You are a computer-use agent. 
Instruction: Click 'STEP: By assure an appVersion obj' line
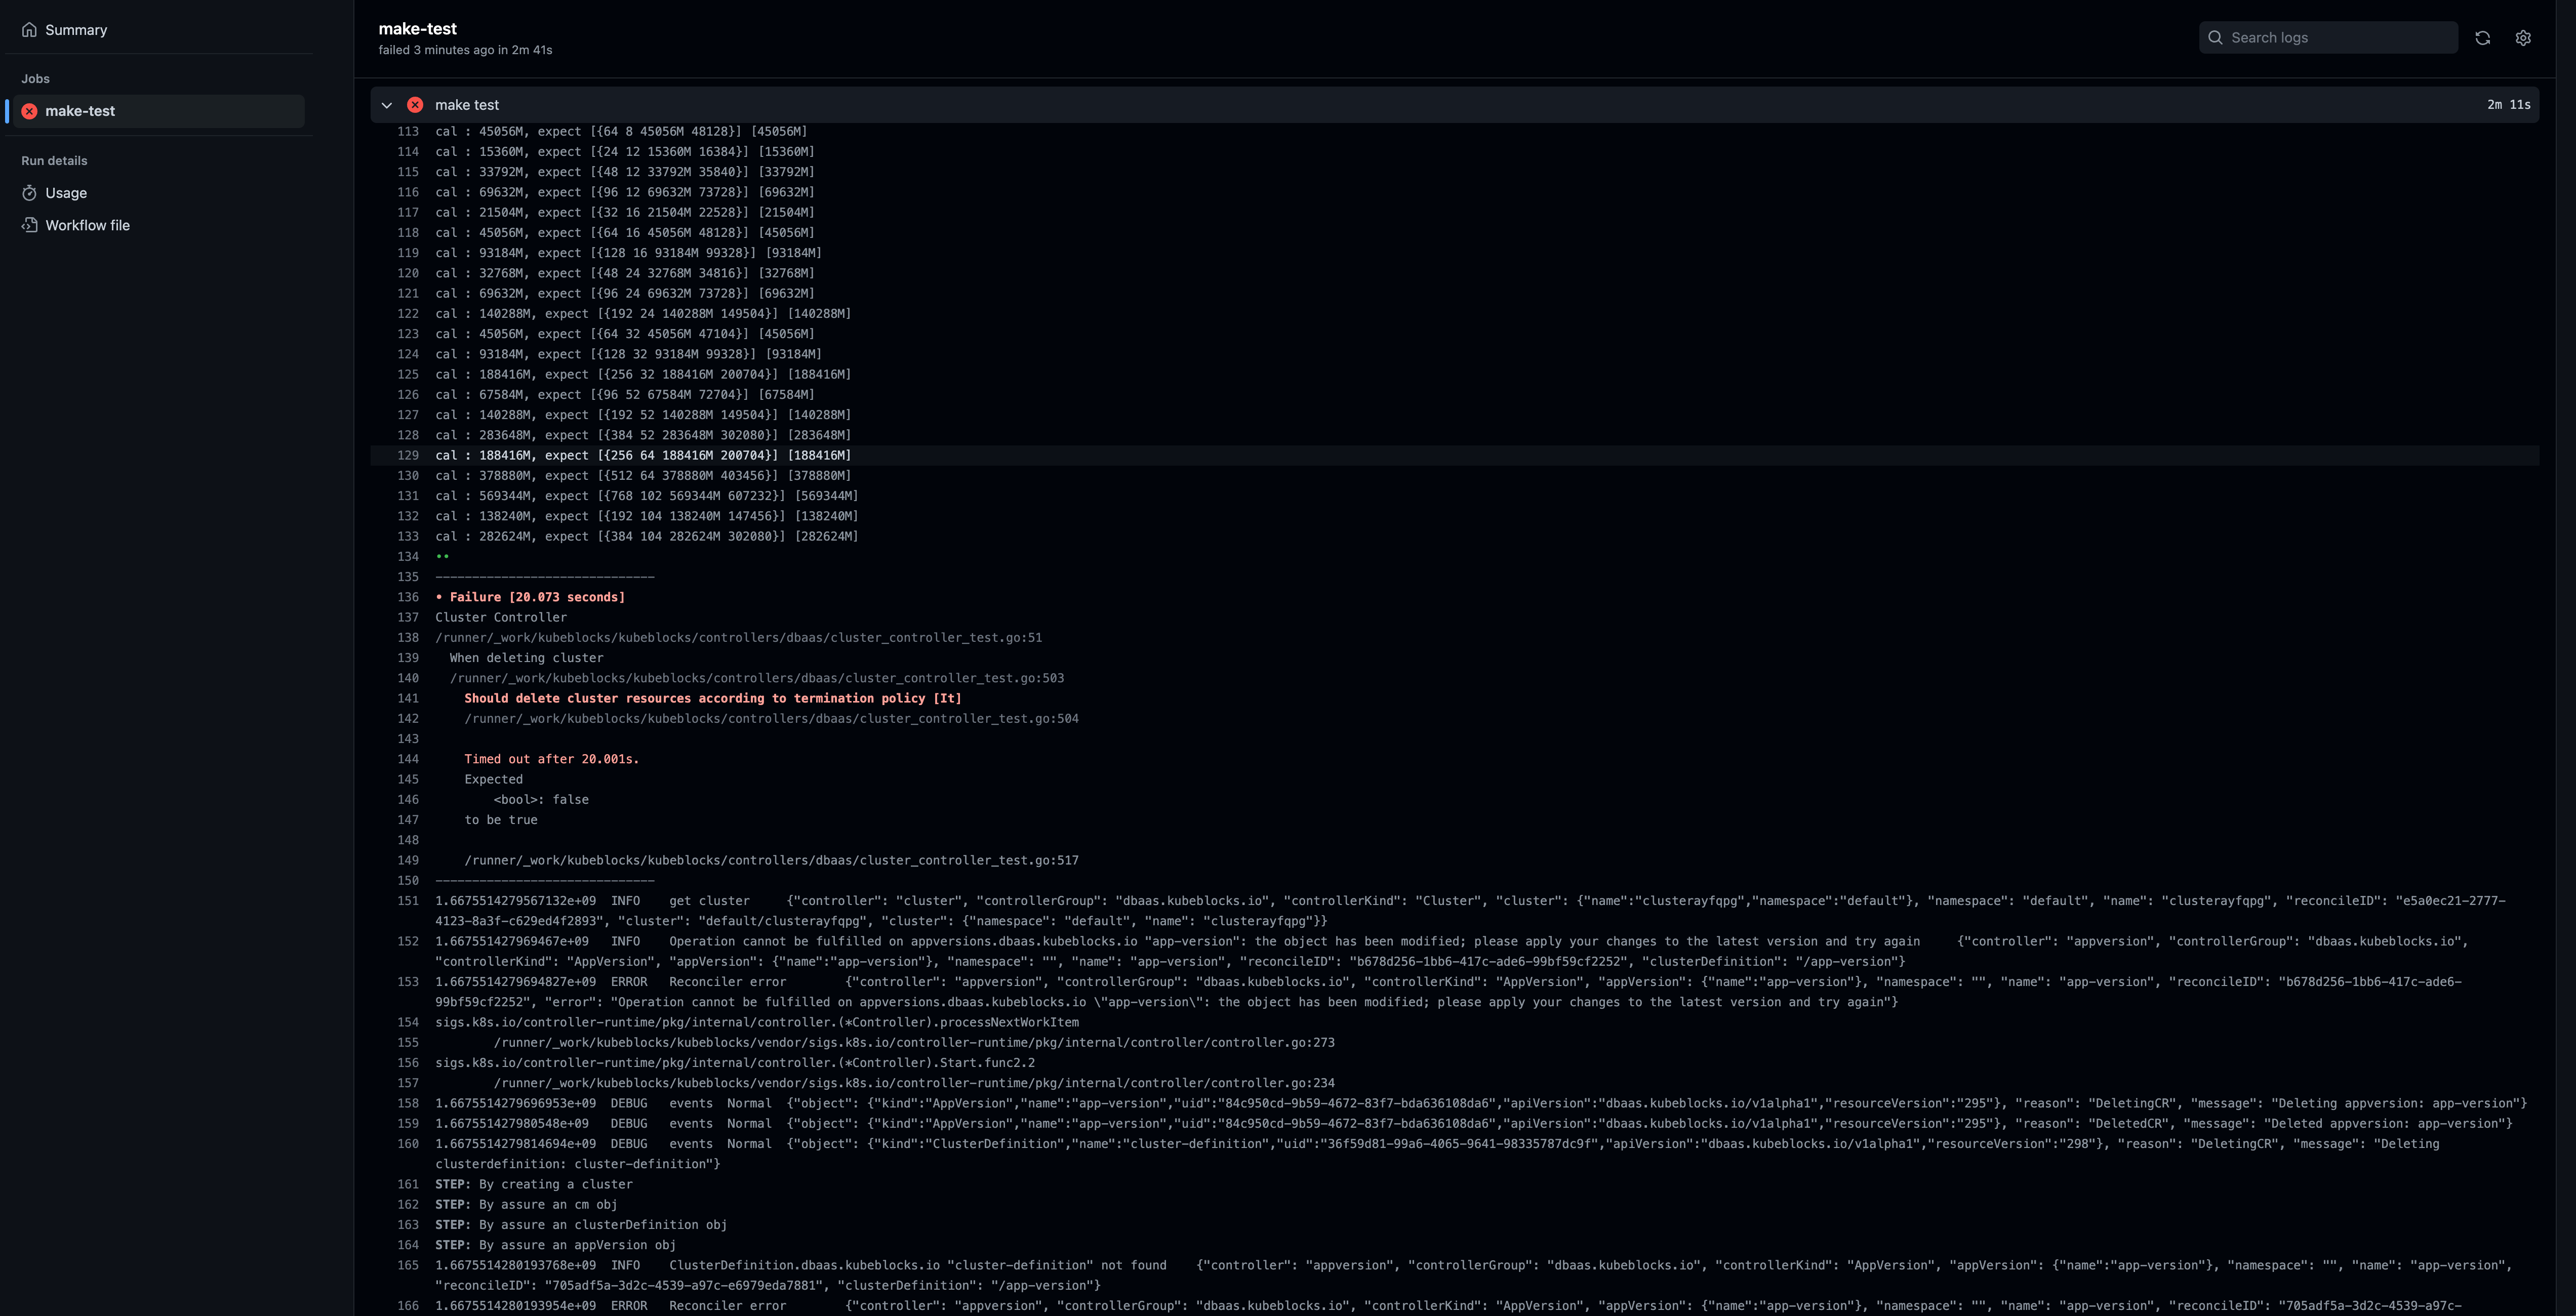point(555,1245)
